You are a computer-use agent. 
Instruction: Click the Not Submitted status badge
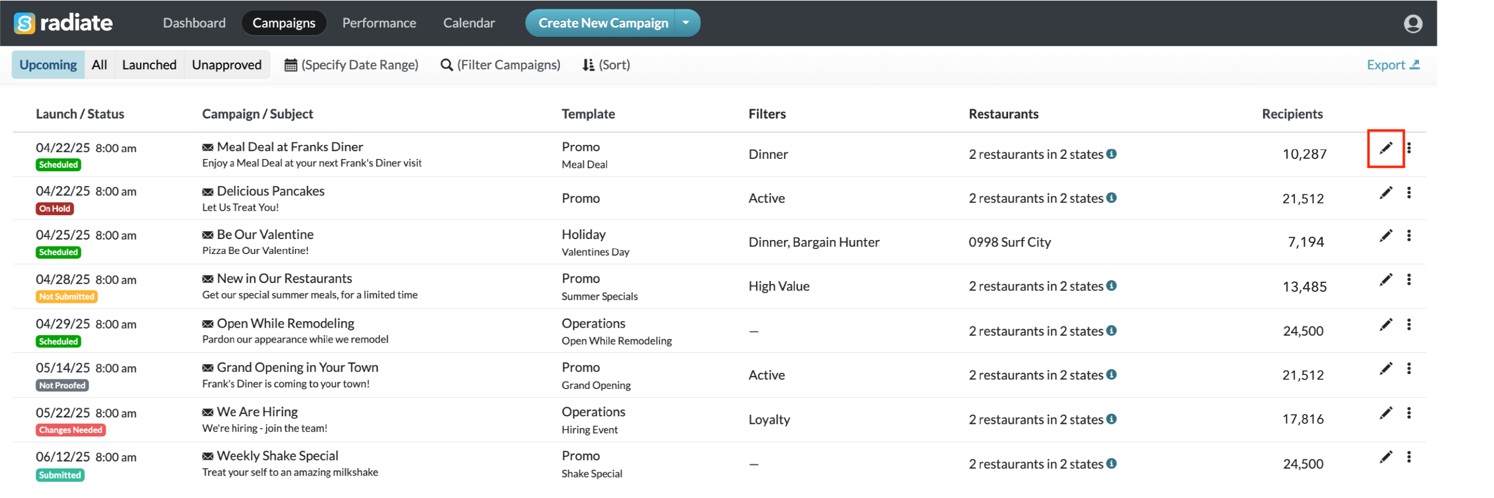[67, 296]
